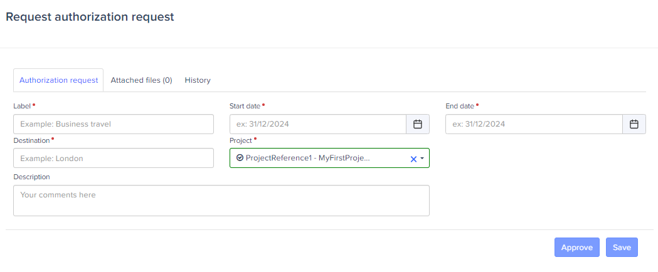The image size is (658, 272).
Task: Click the Description comments text area
Action: [x=221, y=201]
